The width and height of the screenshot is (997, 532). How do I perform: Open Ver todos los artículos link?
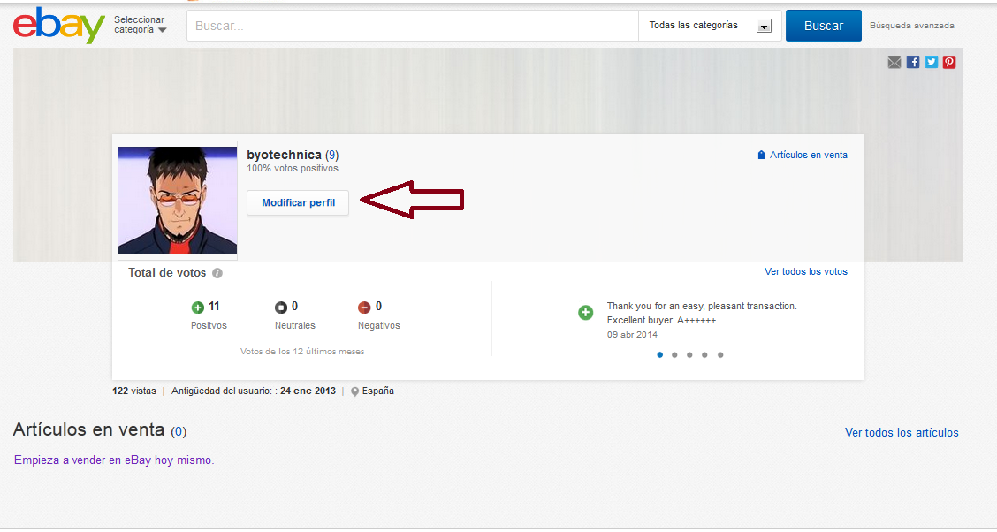click(x=902, y=432)
